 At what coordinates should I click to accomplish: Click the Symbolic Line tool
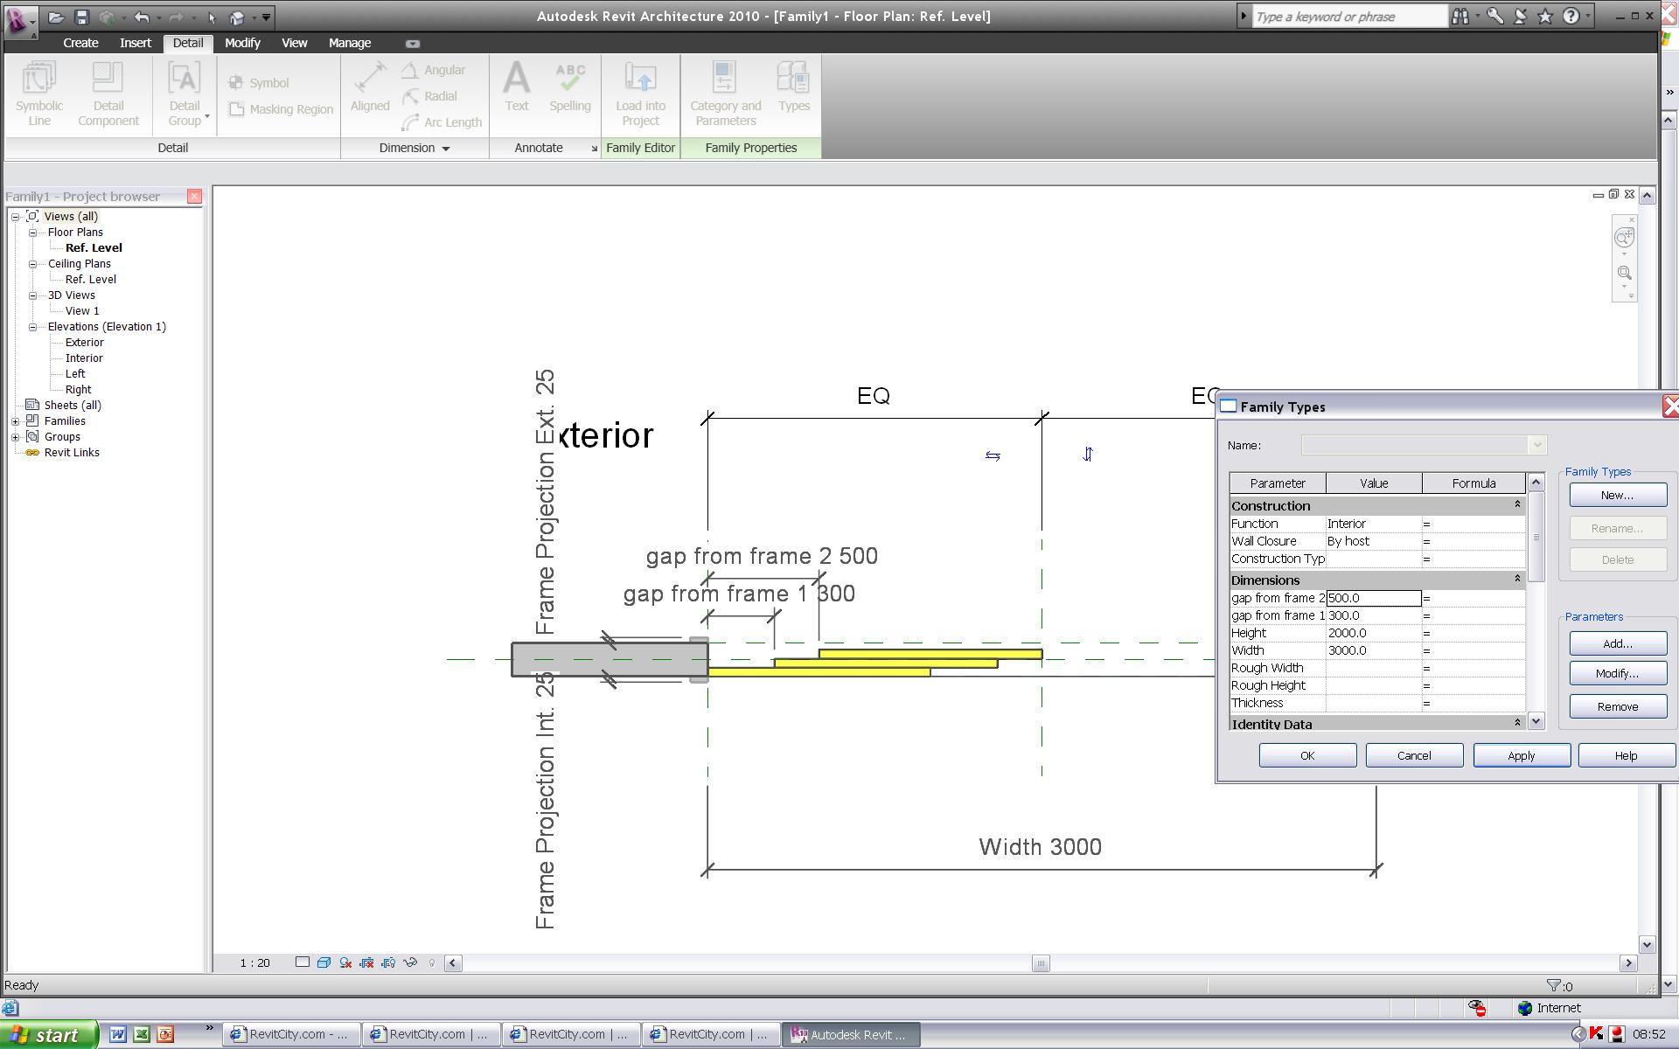[x=38, y=93]
